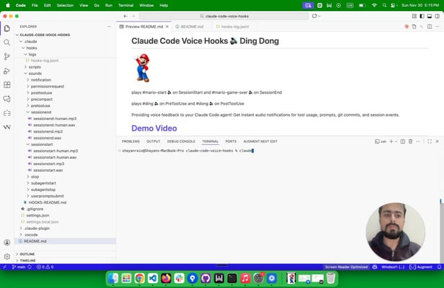
Task: Switch to the PROBLEMS panel tab
Action: tap(131, 142)
